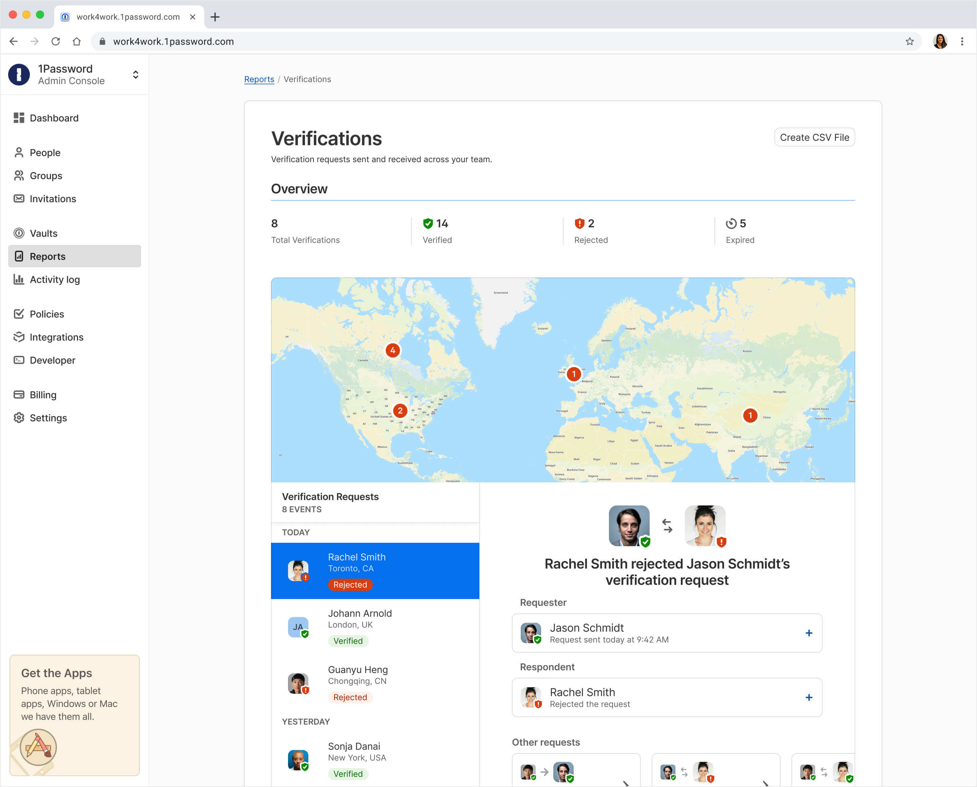Select Sonja Danai verification request
The width and height of the screenshot is (977, 787).
click(x=375, y=760)
